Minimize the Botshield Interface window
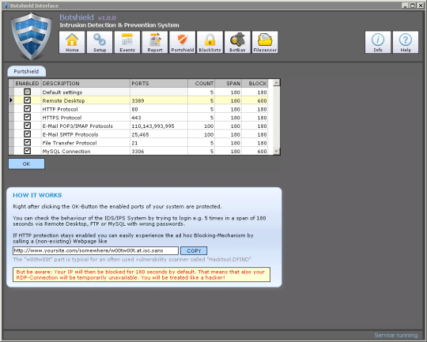 (x=405, y=6)
